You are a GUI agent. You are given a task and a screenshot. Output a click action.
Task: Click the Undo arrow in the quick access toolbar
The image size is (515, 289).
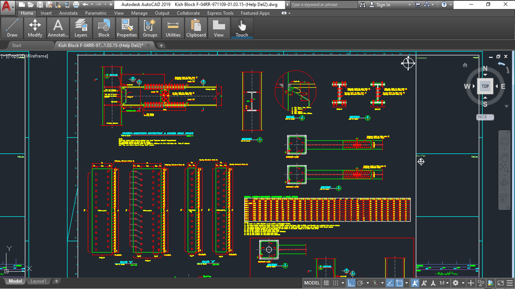(85, 5)
